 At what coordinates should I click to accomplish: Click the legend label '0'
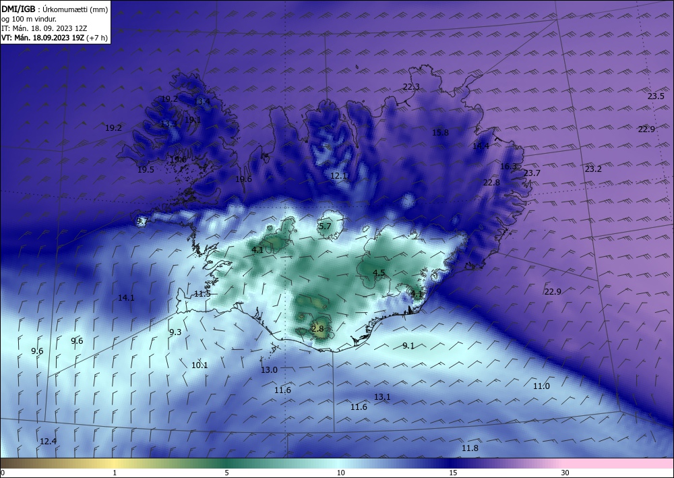pyautogui.click(x=3, y=473)
